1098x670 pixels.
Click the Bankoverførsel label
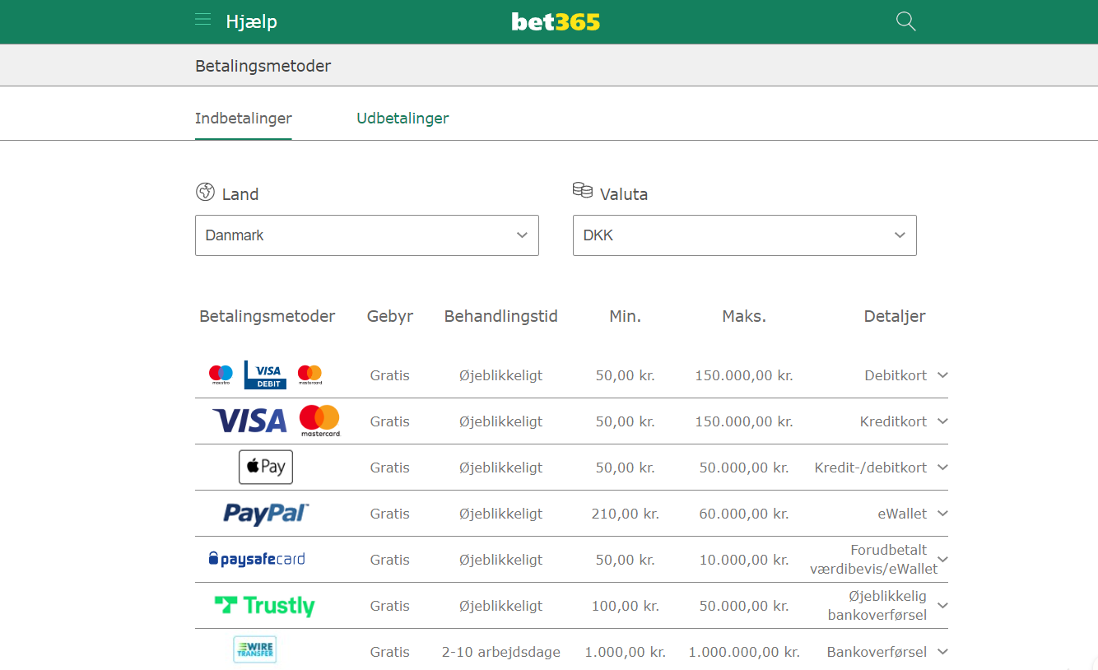(x=877, y=652)
